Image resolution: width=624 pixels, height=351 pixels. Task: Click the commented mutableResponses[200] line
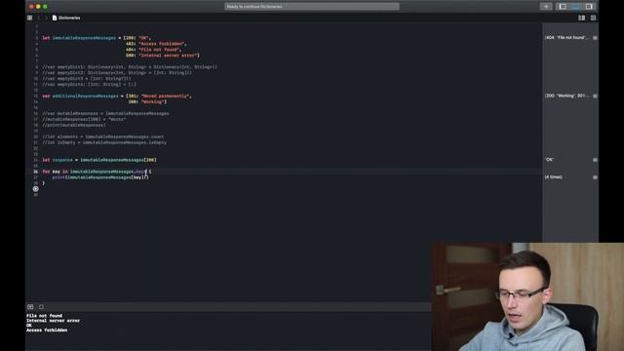[84, 119]
